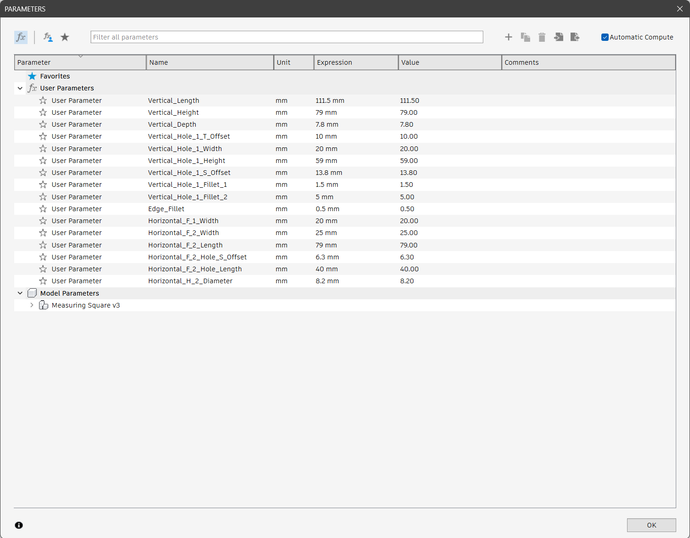Favorite the Vertical_Length parameter star

click(x=43, y=101)
